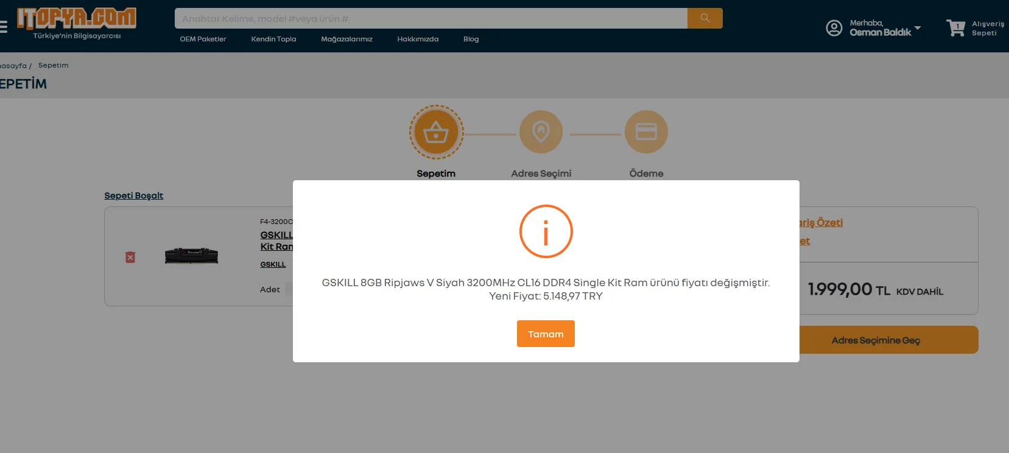Focus the product search input field
Image resolution: width=1009 pixels, height=453 pixels.
pos(431,18)
